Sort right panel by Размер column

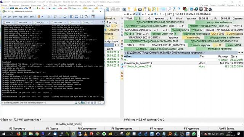(223, 56)
